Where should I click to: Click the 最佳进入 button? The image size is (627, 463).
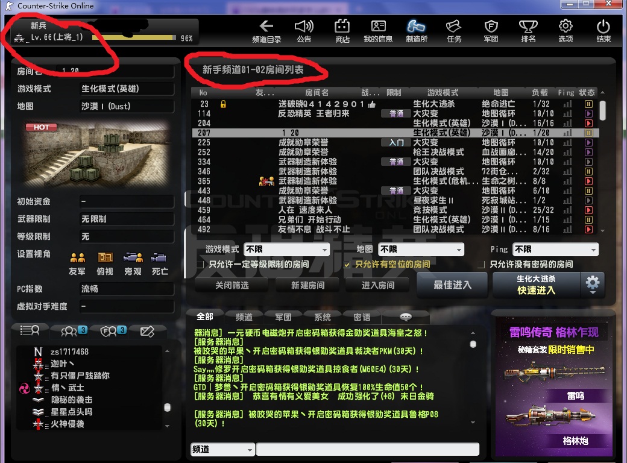tap(452, 285)
